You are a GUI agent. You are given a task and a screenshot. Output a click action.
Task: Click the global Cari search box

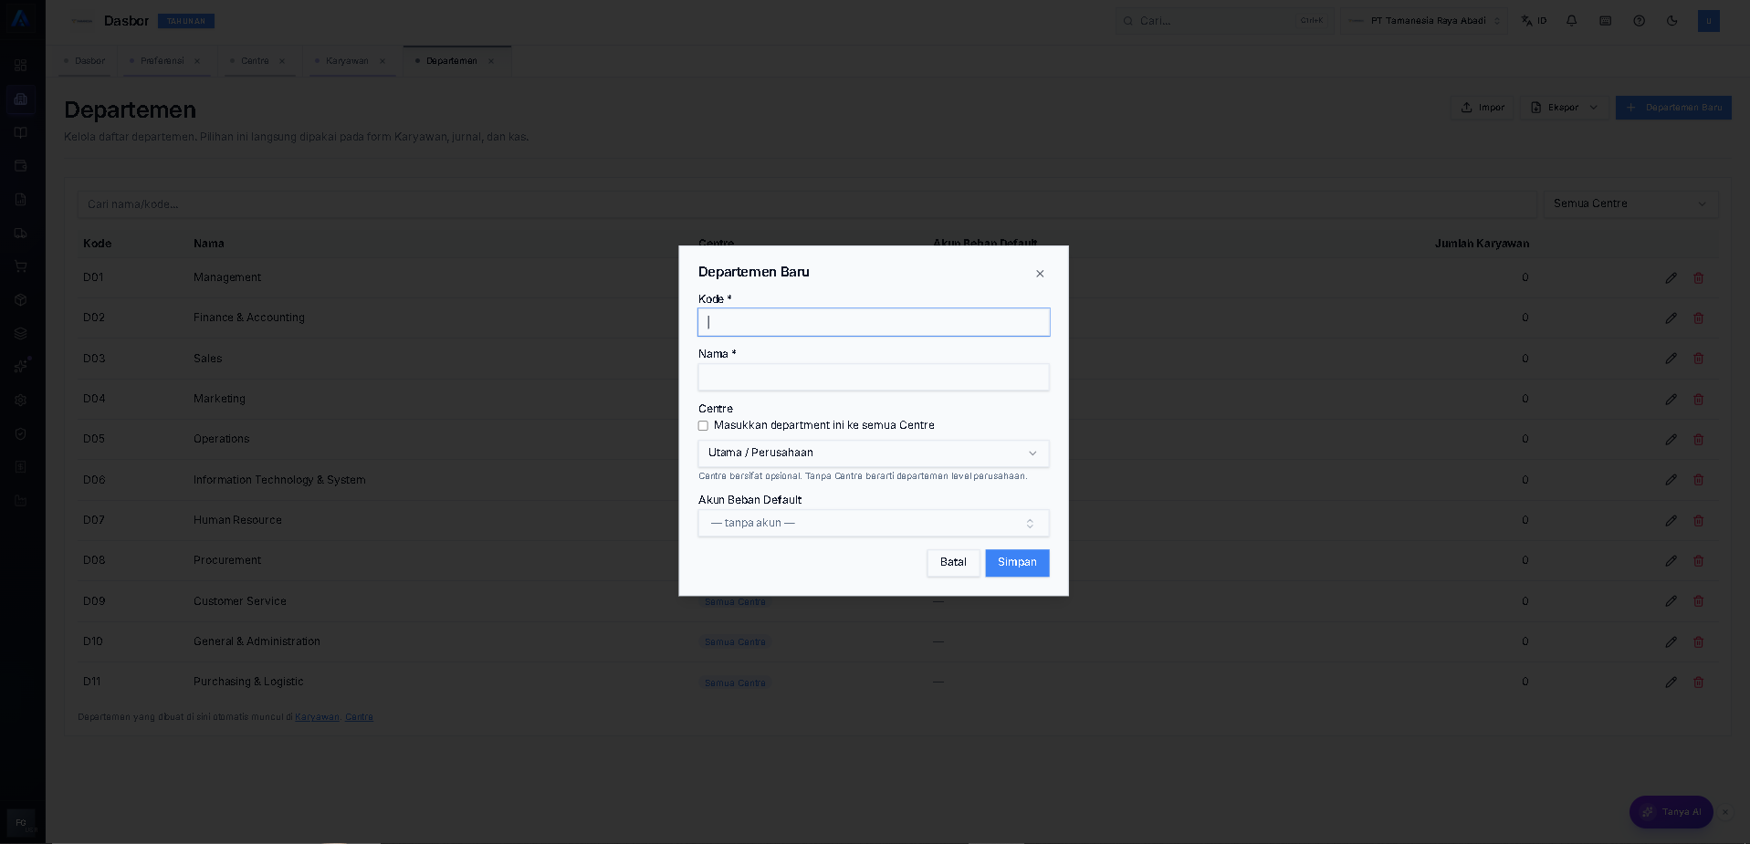tap(1223, 20)
